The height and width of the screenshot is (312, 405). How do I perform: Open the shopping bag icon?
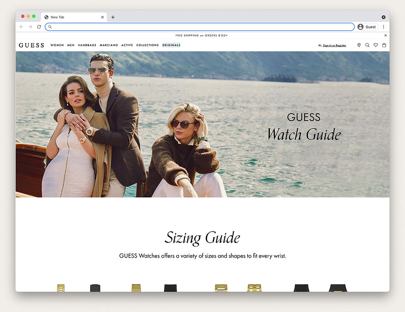coord(384,45)
